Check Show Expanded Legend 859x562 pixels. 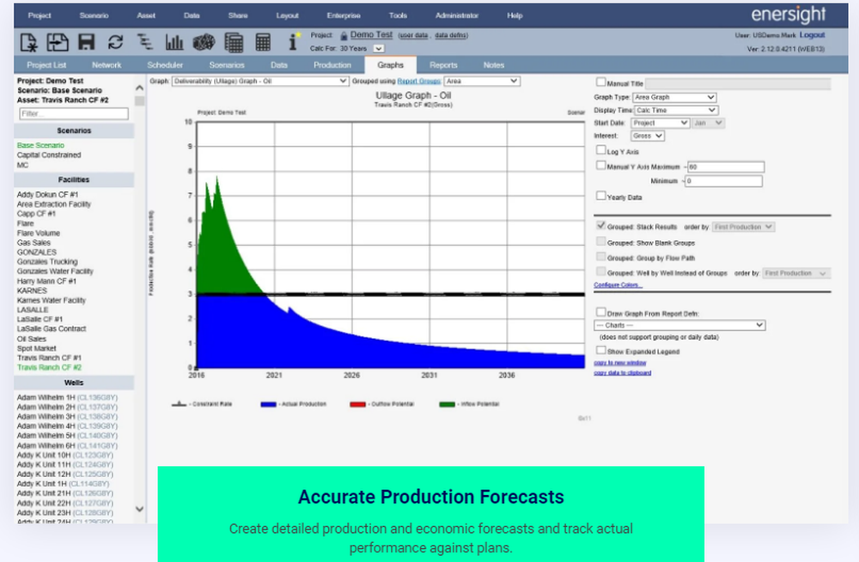tap(601, 350)
